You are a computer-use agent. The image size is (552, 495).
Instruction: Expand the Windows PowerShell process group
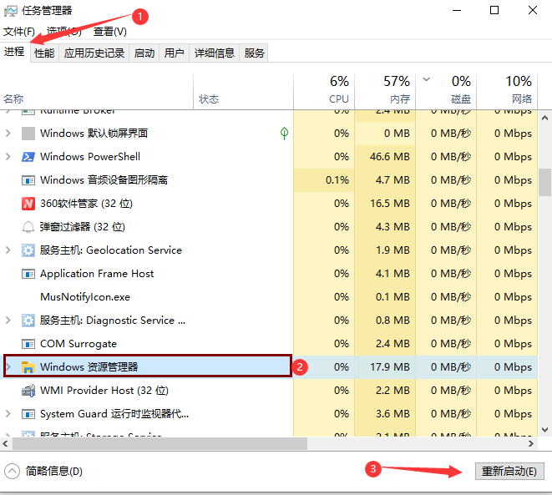9,157
